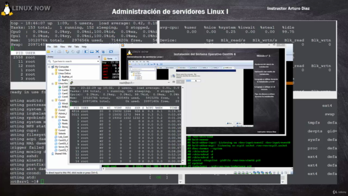Toggle the console view toolbar icon
The height and width of the screenshot is (196, 348).
(111, 52)
